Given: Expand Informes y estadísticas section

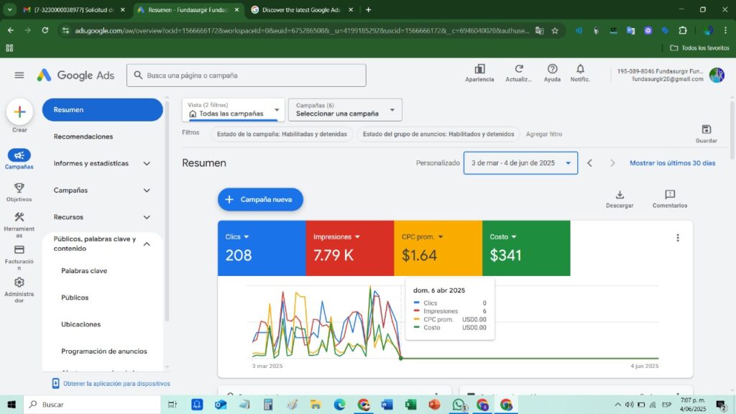Looking at the screenshot, I should [x=147, y=163].
